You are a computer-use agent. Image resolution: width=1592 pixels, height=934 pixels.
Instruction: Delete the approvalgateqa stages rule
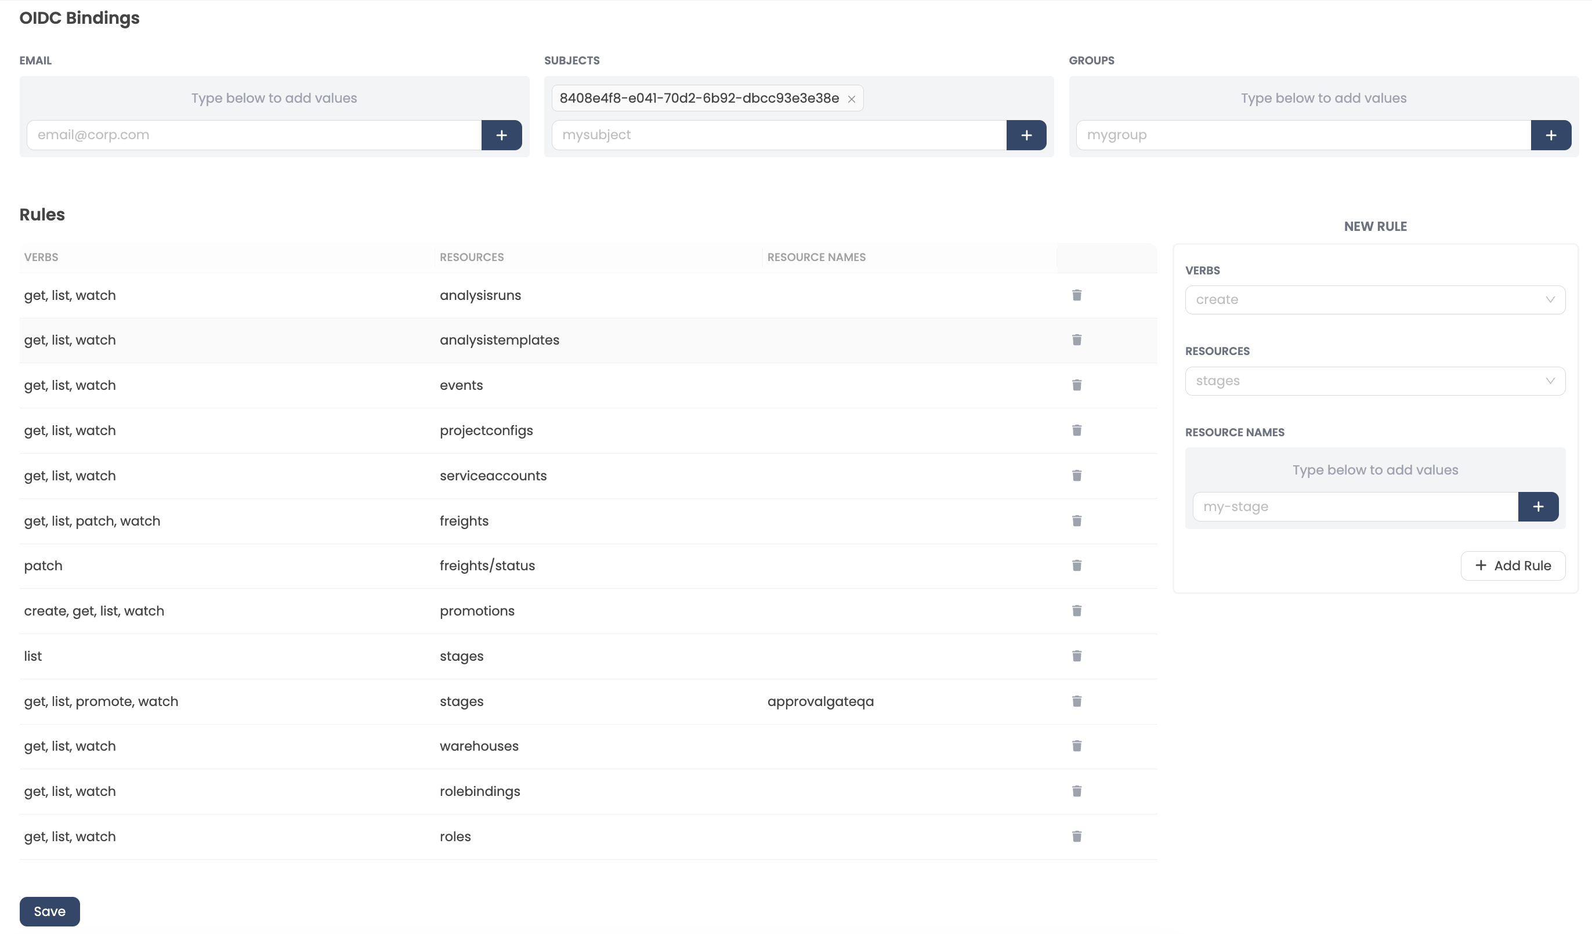coord(1076,701)
